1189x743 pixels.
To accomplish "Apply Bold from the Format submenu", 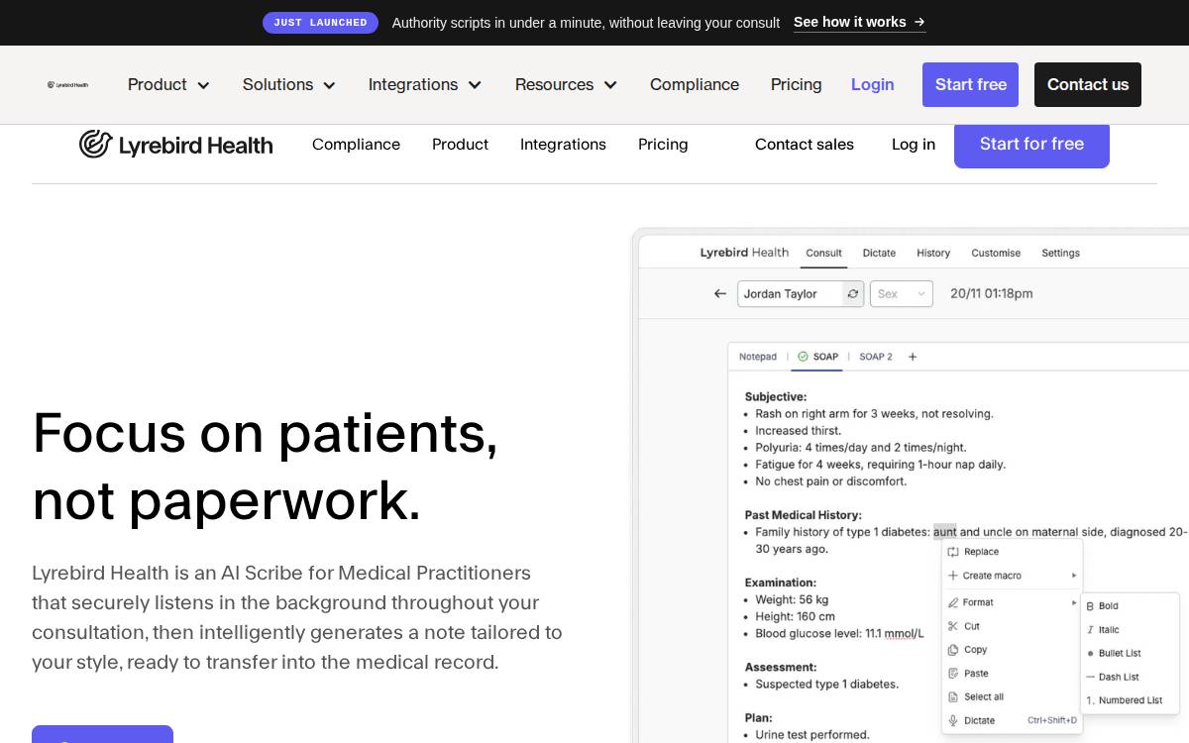I will 1102,606.
